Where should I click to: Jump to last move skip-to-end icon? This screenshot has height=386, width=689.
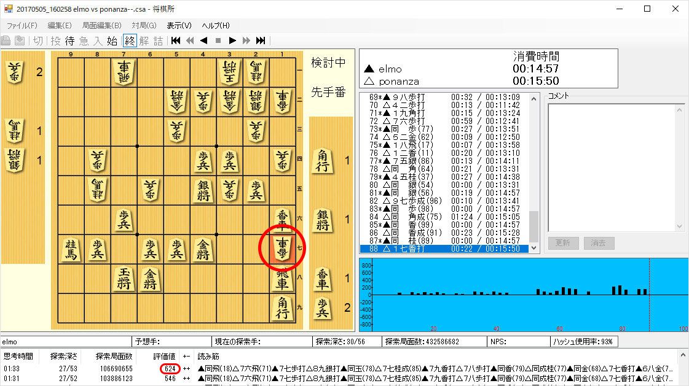point(261,41)
